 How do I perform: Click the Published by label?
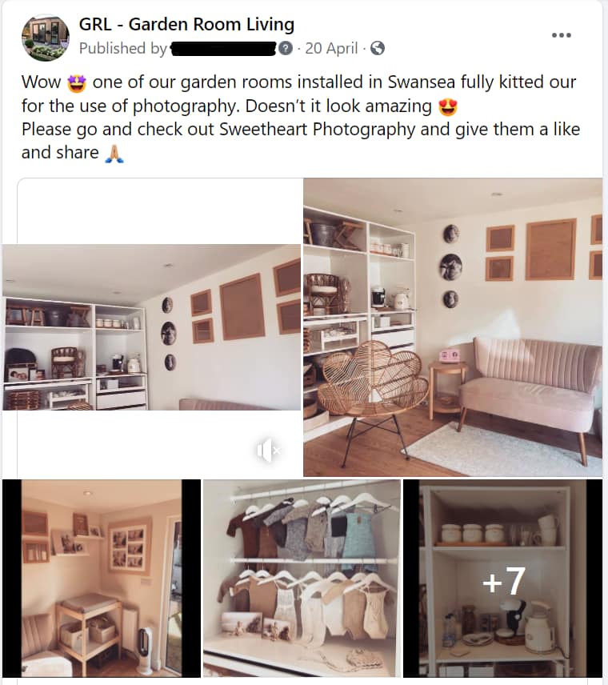[x=123, y=49]
